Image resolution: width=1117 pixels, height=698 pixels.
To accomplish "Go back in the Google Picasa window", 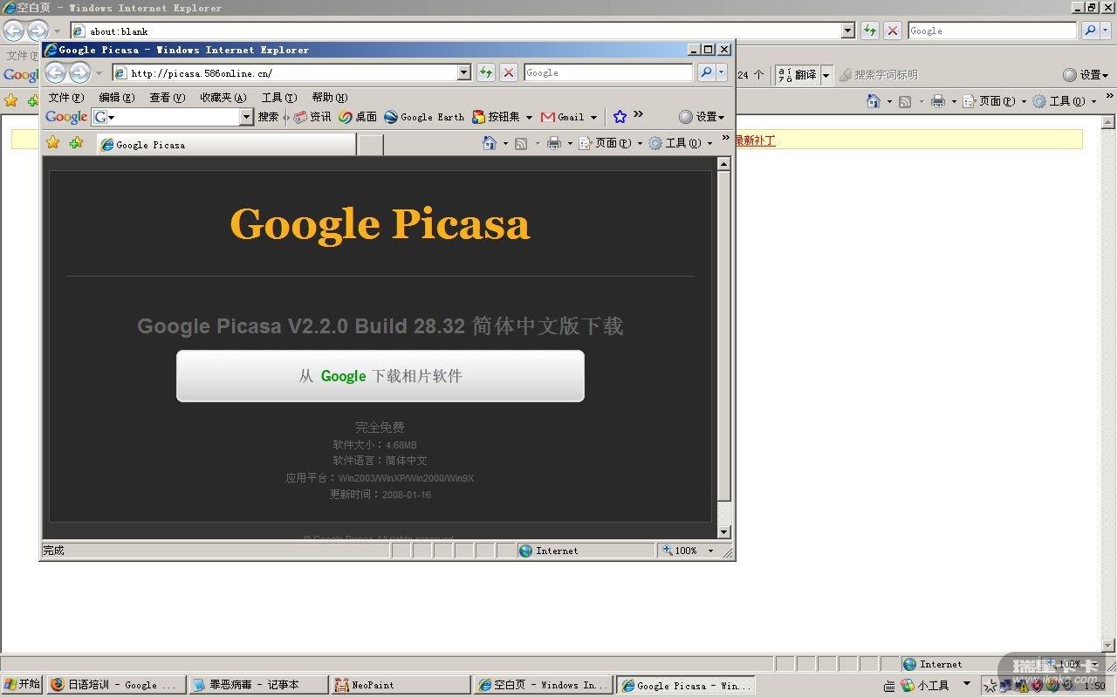I will 56,72.
